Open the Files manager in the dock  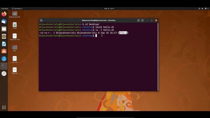(x=4, y=29)
